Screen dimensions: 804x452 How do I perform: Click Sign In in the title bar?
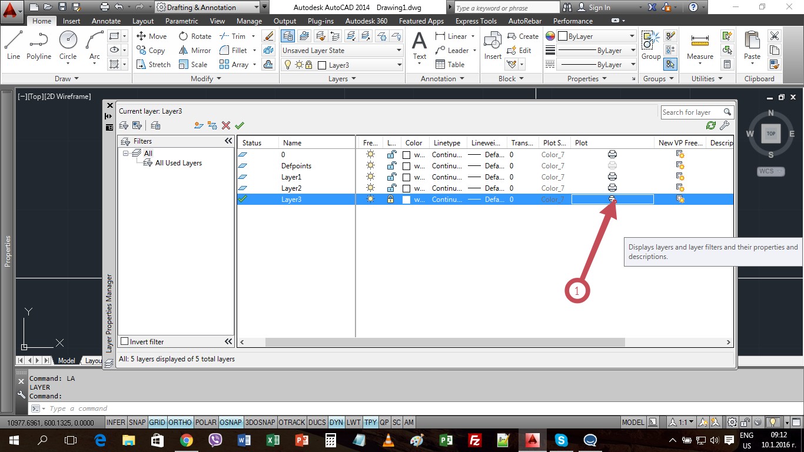point(594,7)
